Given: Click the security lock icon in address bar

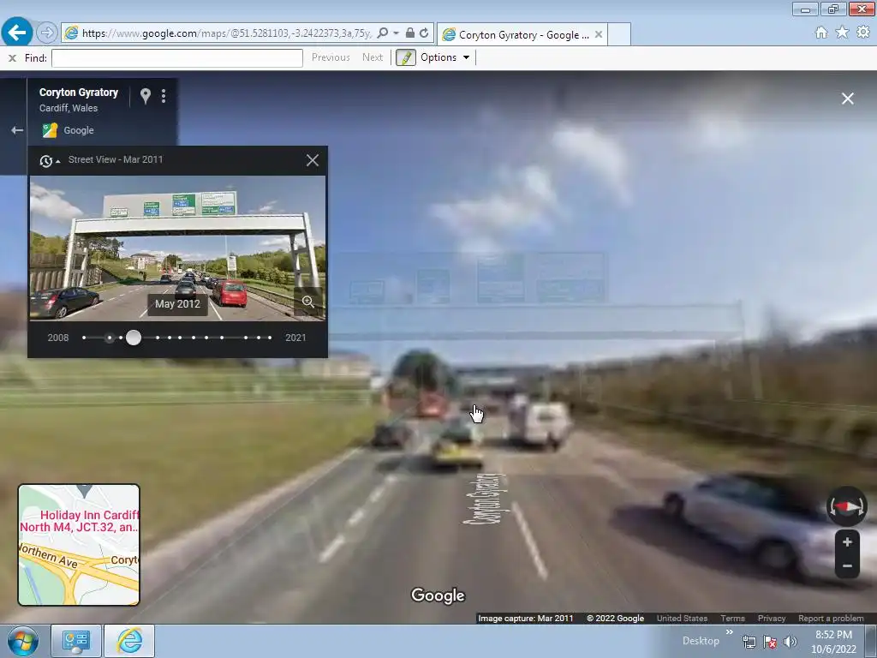Looking at the screenshot, I should (x=410, y=33).
